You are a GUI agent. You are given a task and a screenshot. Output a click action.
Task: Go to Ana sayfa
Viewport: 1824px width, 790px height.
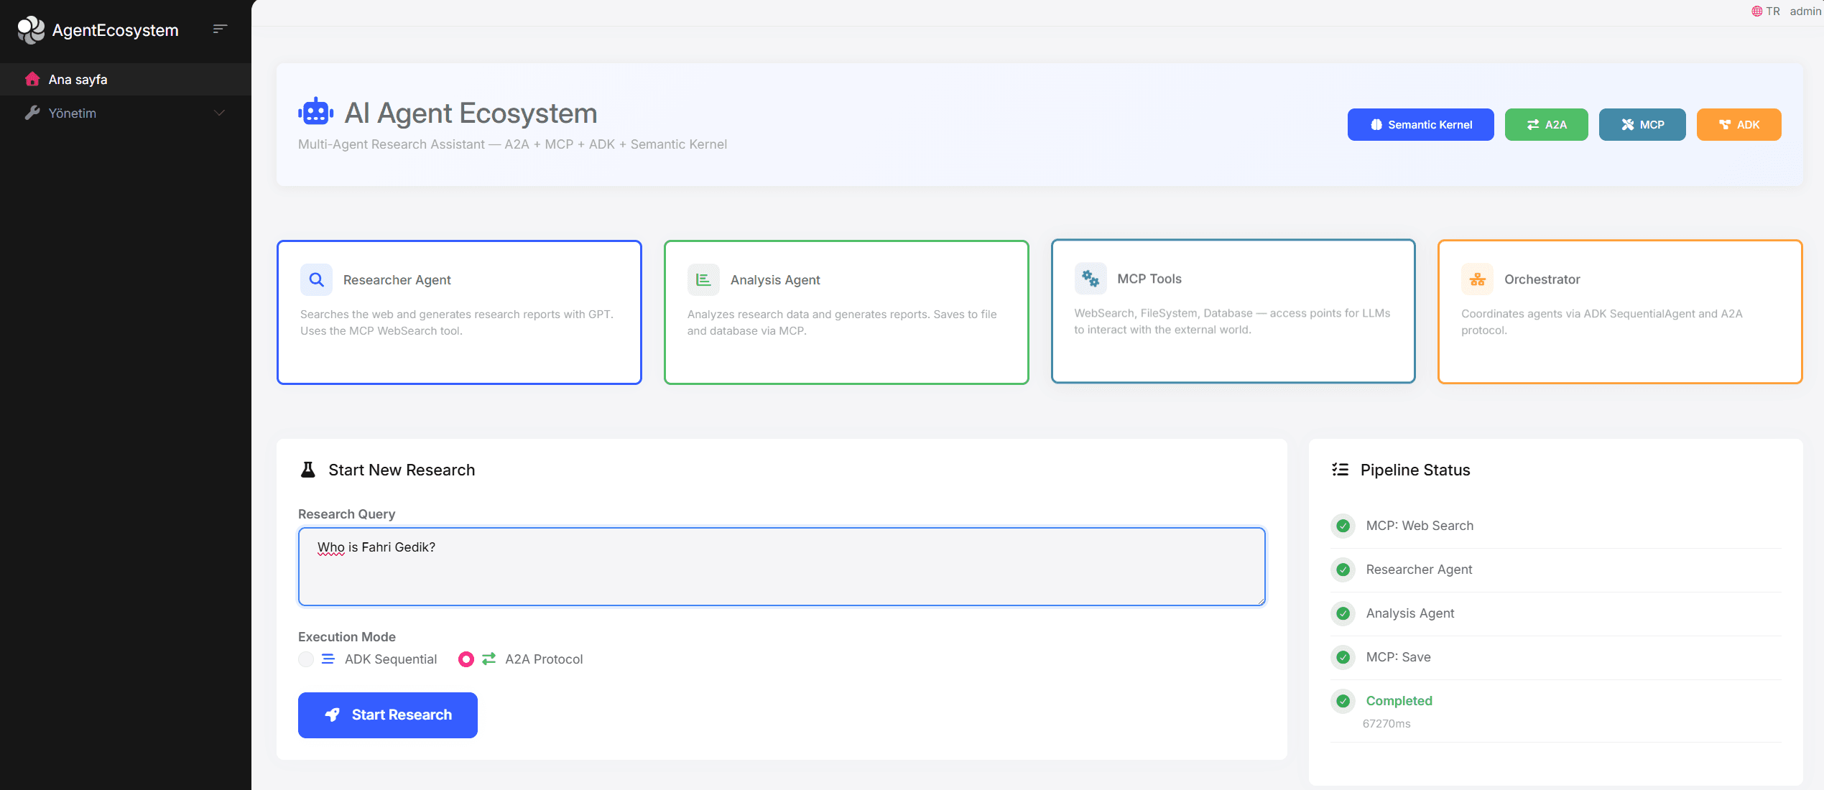click(x=77, y=79)
